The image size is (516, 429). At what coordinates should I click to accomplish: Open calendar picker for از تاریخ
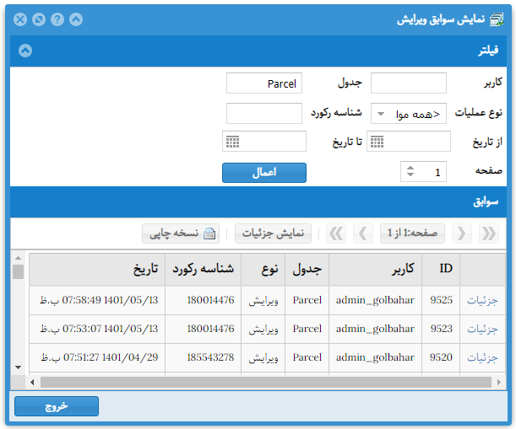pos(377,142)
